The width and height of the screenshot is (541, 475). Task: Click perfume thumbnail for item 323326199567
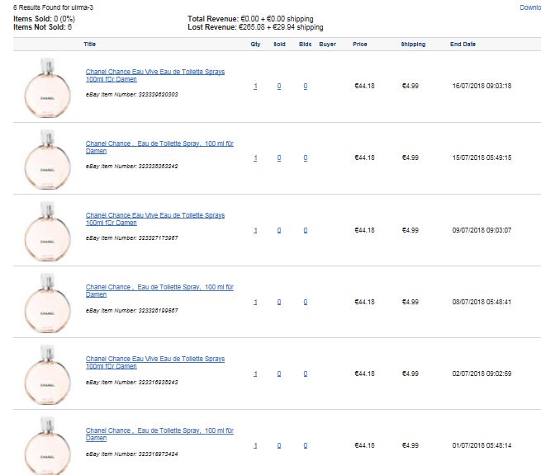click(48, 303)
